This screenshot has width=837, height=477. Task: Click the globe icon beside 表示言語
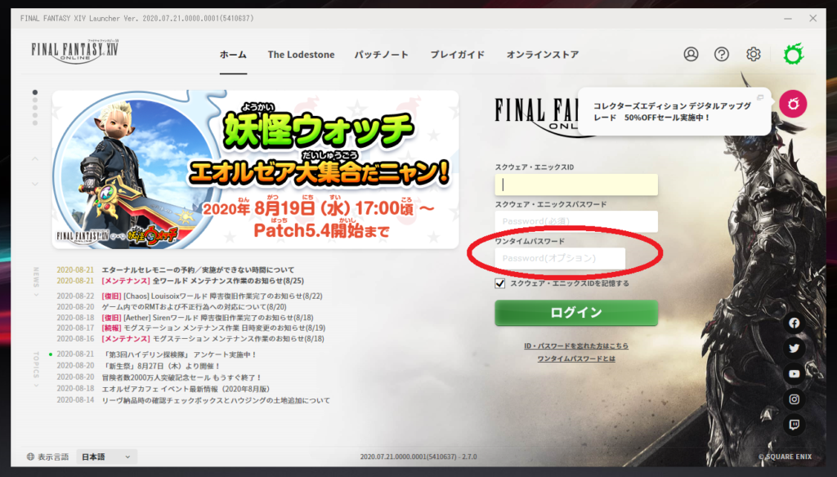30,457
